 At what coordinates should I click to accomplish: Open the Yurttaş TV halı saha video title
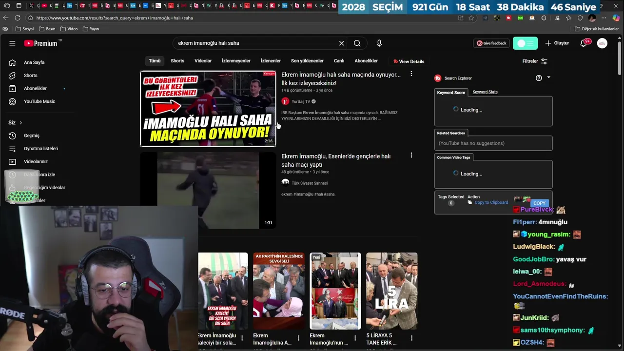point(341,79)
